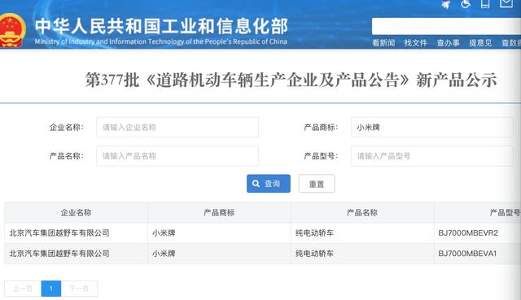Screen dimensions: 521x300
Task: Click the magnifier icon in 查询 button
Action: (256, 184)
